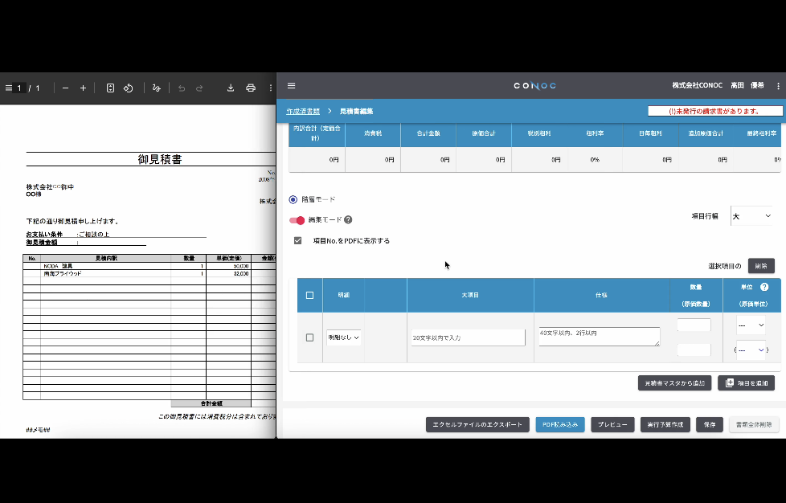Zoom in the PDF document
786x503 pixels.
83,88
